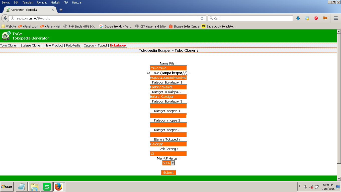This screenshot has width=341, height=192.
Task: Open the Edit menu
Action: 16,2
